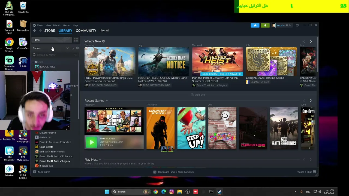
Task: Select It Takes Two in the games list
Action: [x=46, y=166]
